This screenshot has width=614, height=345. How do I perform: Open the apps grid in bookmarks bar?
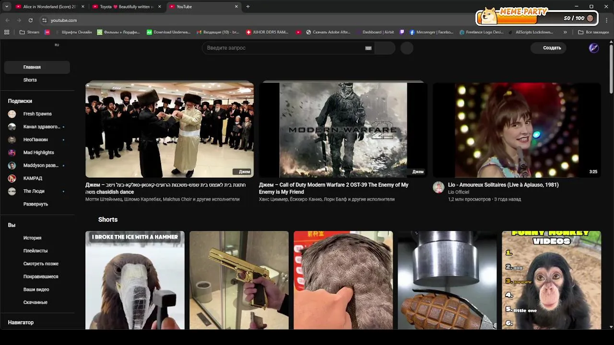click(7, 32)
